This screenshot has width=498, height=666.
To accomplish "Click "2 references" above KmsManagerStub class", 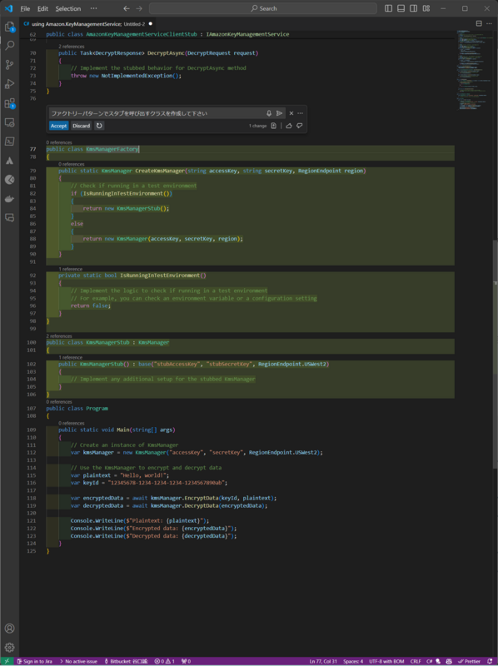I will [x=59, y=336].
